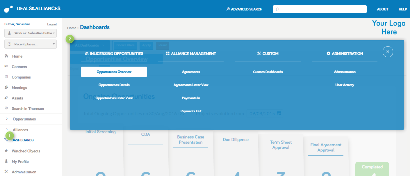Open Agreements Lister View
410x176 pixels.
(x=191, y=85)
